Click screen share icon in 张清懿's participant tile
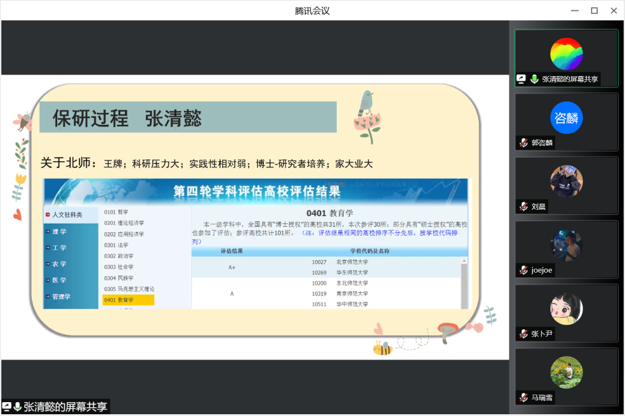 [x=521, y=79]
